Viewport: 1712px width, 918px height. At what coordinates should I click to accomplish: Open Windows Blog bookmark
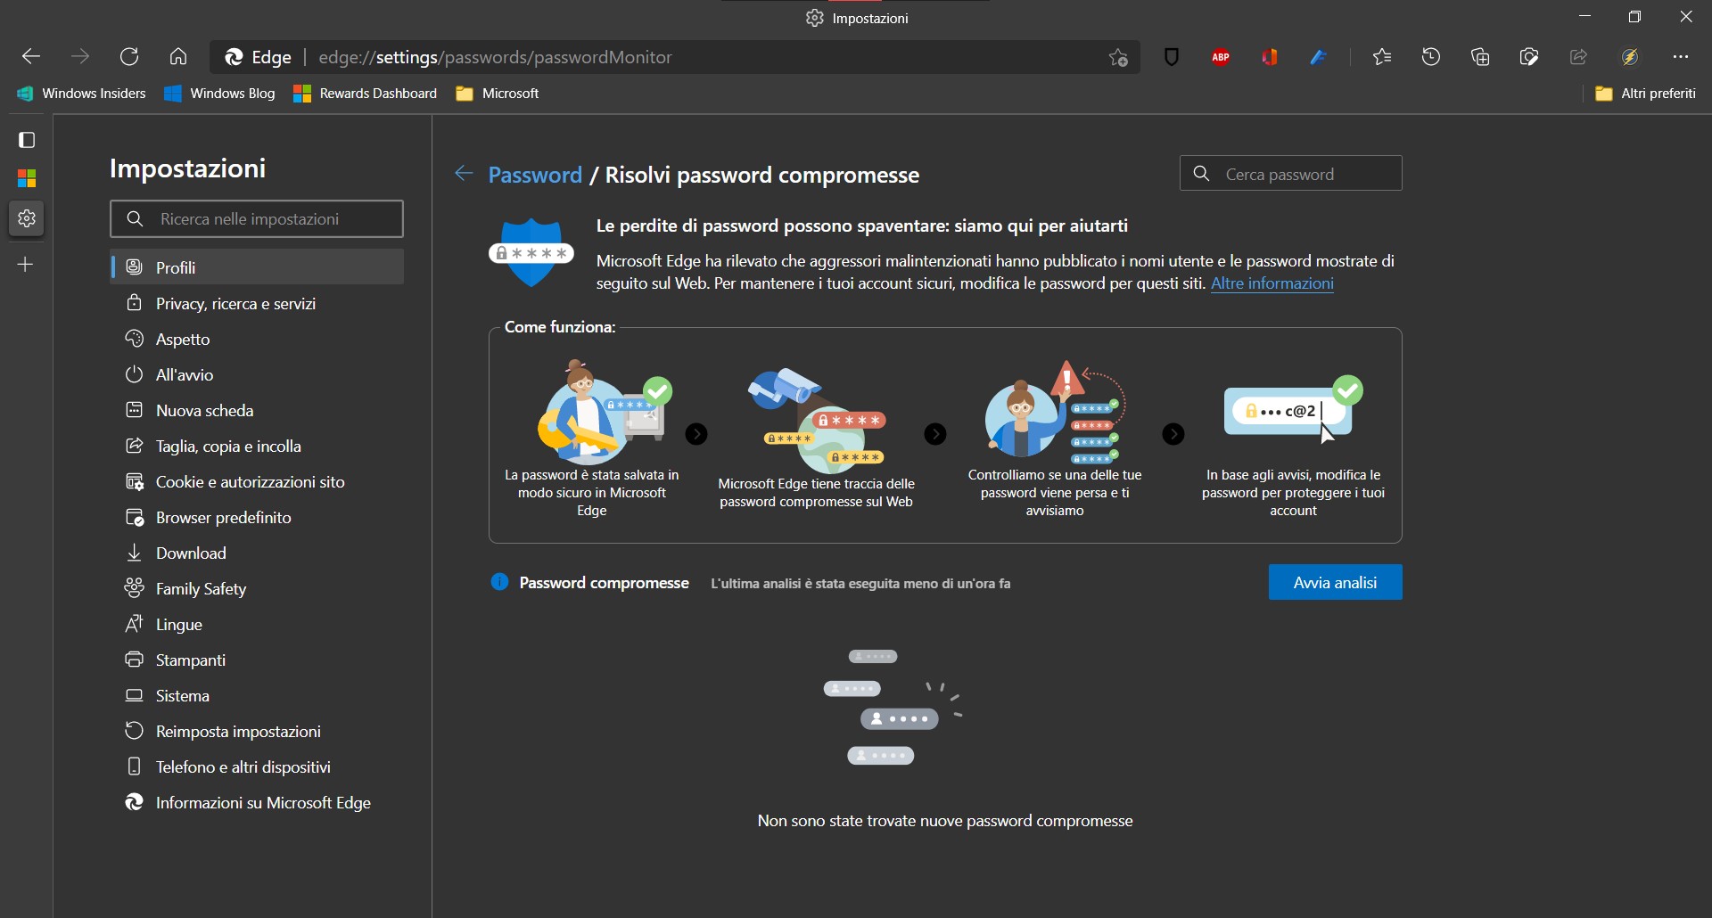pos(220,94)
